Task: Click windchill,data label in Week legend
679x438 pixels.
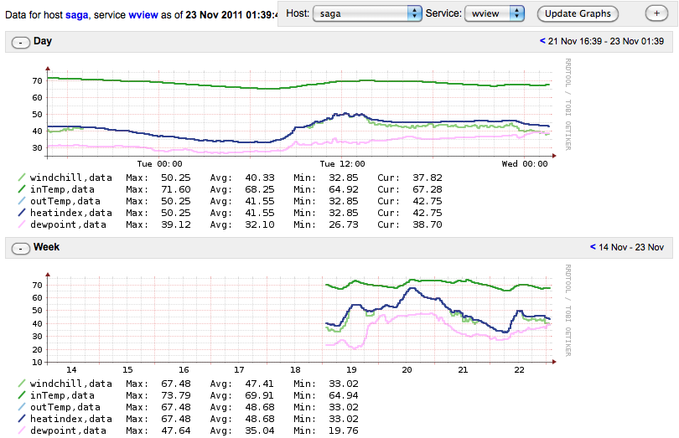Action: [71, 384]
